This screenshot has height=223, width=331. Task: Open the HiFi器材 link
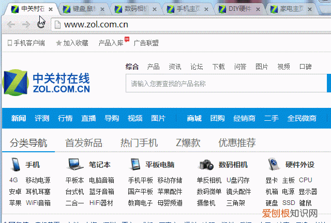click(x=101, y=203)
